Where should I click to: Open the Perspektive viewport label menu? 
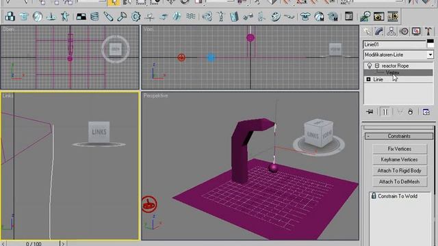(x=155, y=96)
